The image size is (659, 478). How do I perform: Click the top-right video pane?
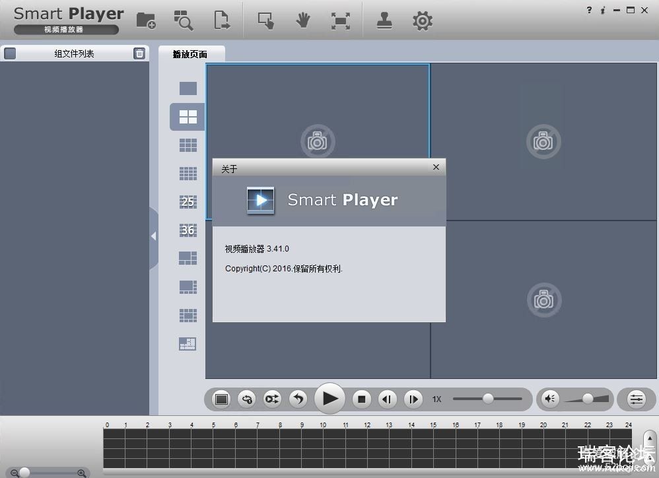pyautogui.click(x=543, y=141)
